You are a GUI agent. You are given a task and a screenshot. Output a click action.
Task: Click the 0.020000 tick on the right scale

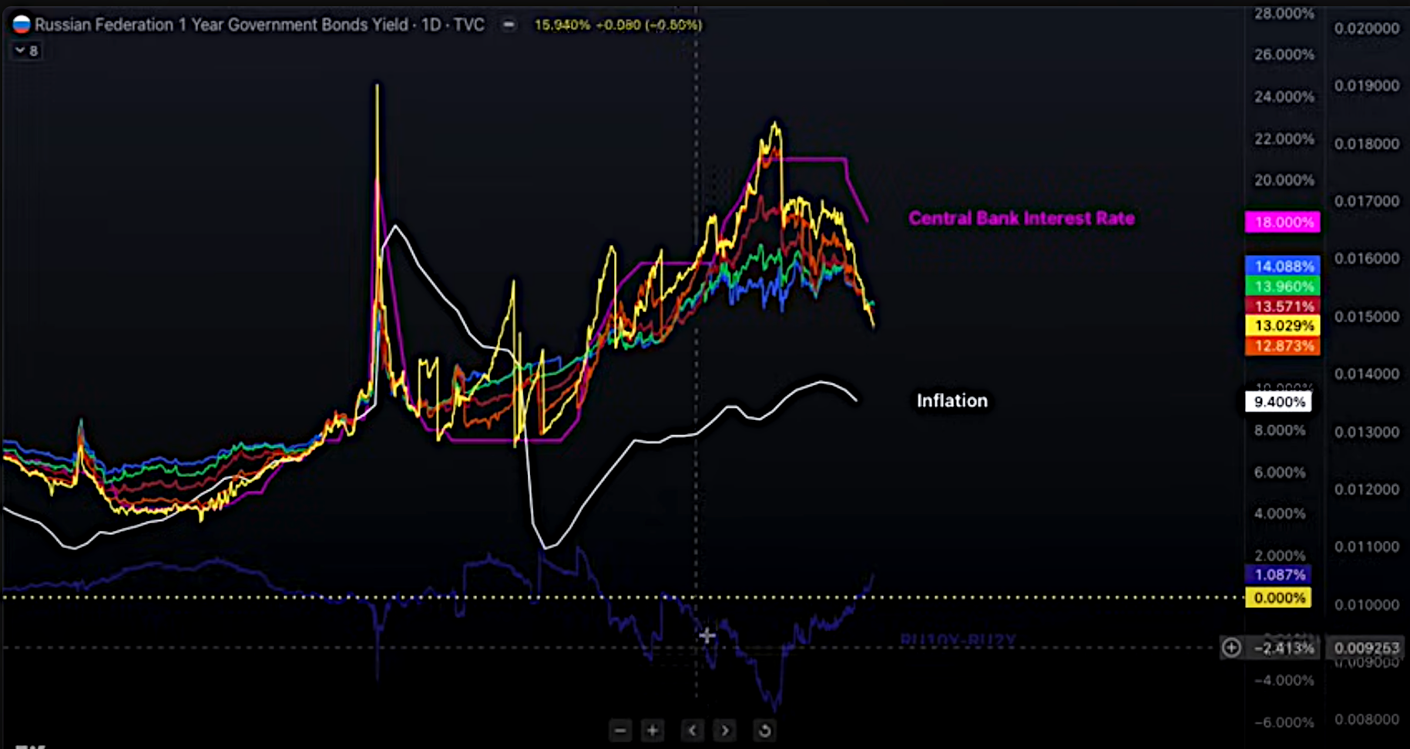click(1367, 29)
